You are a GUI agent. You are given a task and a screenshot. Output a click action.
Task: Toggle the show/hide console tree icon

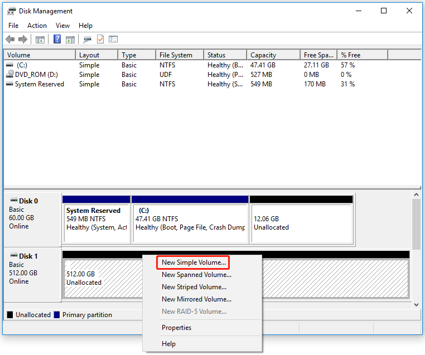(x=40, y=40)
